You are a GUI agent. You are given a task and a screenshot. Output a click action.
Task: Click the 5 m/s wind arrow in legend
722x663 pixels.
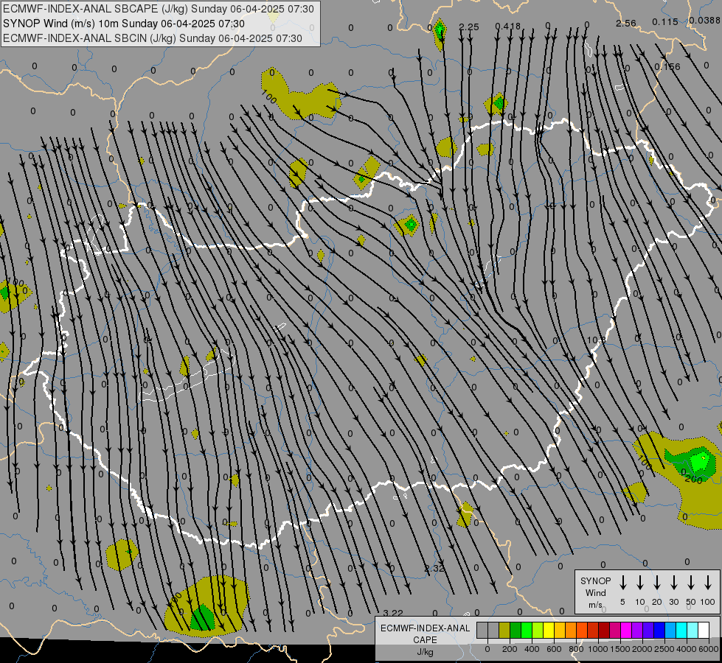622,583
